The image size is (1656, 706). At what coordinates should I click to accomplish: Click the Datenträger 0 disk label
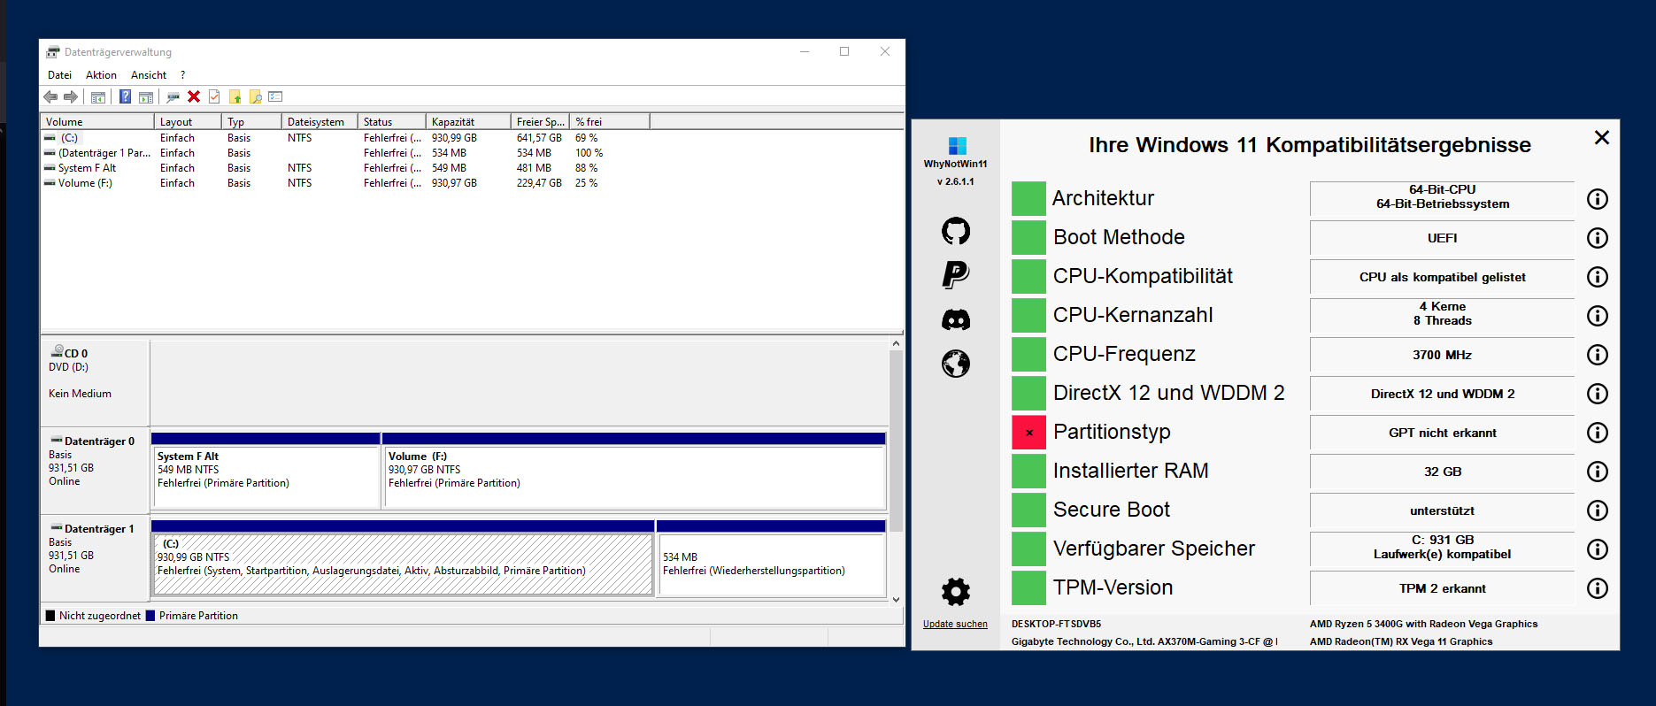[95, 470]
